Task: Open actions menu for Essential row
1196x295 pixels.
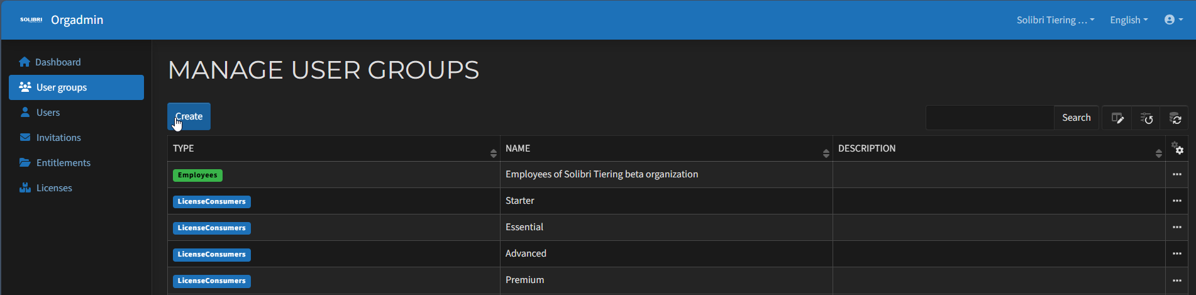Action: 1177,227
